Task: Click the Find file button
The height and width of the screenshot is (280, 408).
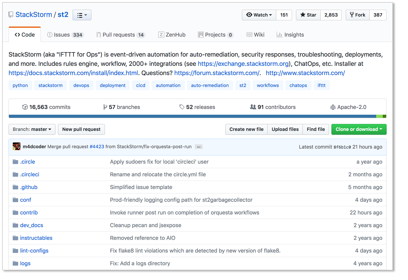Action: click(x=316, y=129)
